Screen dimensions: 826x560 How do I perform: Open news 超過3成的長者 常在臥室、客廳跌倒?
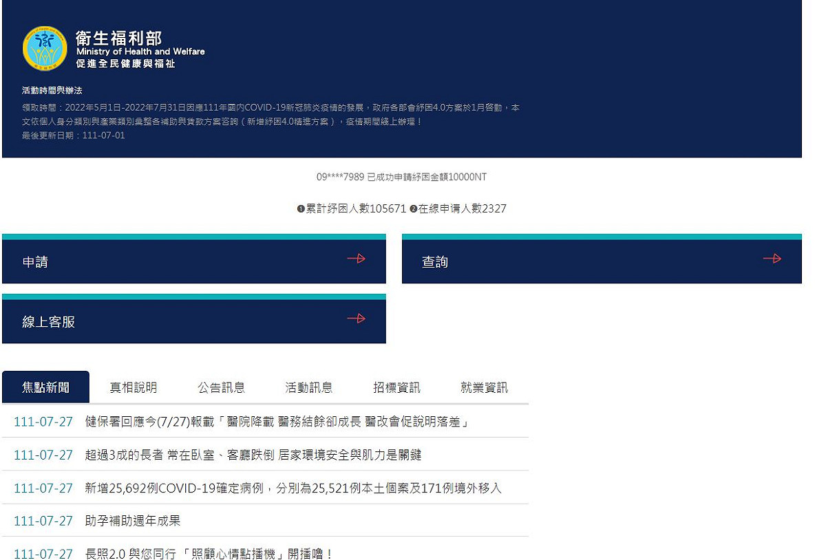pos(253,455)
